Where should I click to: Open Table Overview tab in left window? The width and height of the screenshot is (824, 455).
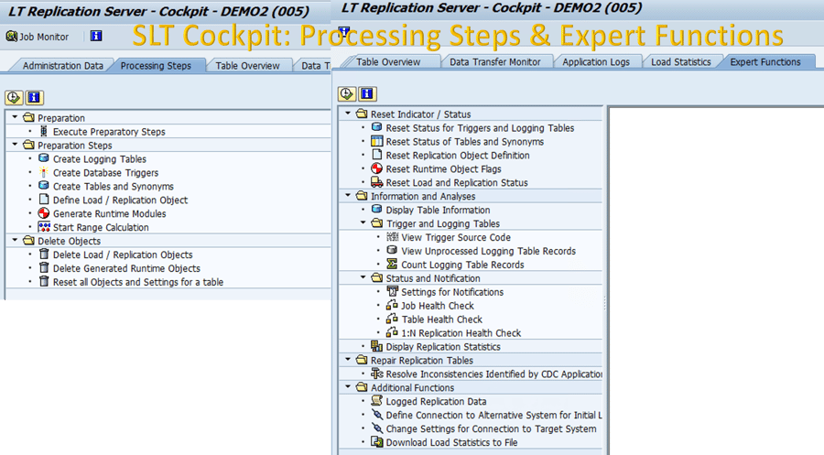tap(247, 66)
